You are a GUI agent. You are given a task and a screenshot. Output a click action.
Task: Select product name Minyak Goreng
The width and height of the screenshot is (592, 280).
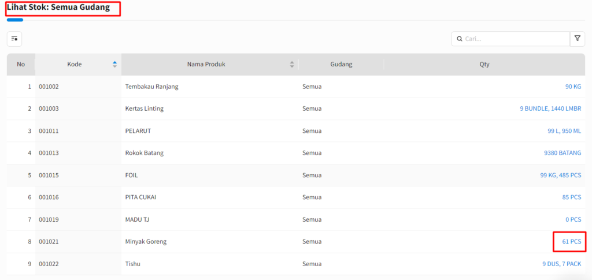click(146, 242)
